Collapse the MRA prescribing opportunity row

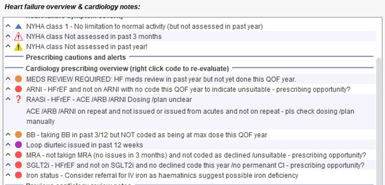point(8,155)
